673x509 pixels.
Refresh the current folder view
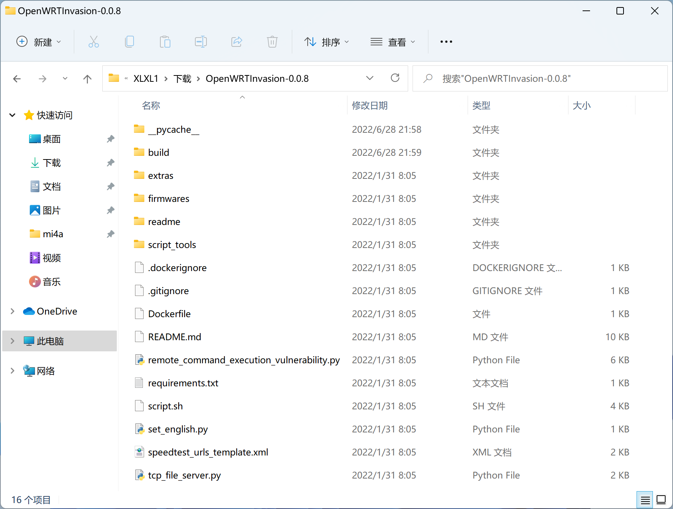[x=395, y=78]
